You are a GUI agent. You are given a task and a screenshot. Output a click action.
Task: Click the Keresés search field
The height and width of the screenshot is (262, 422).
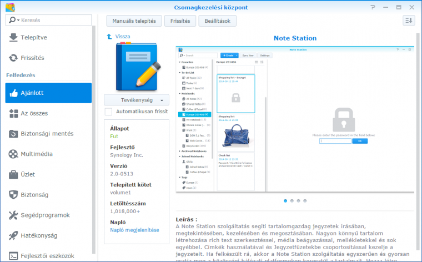pyautogui.click(x=48, y=20)
